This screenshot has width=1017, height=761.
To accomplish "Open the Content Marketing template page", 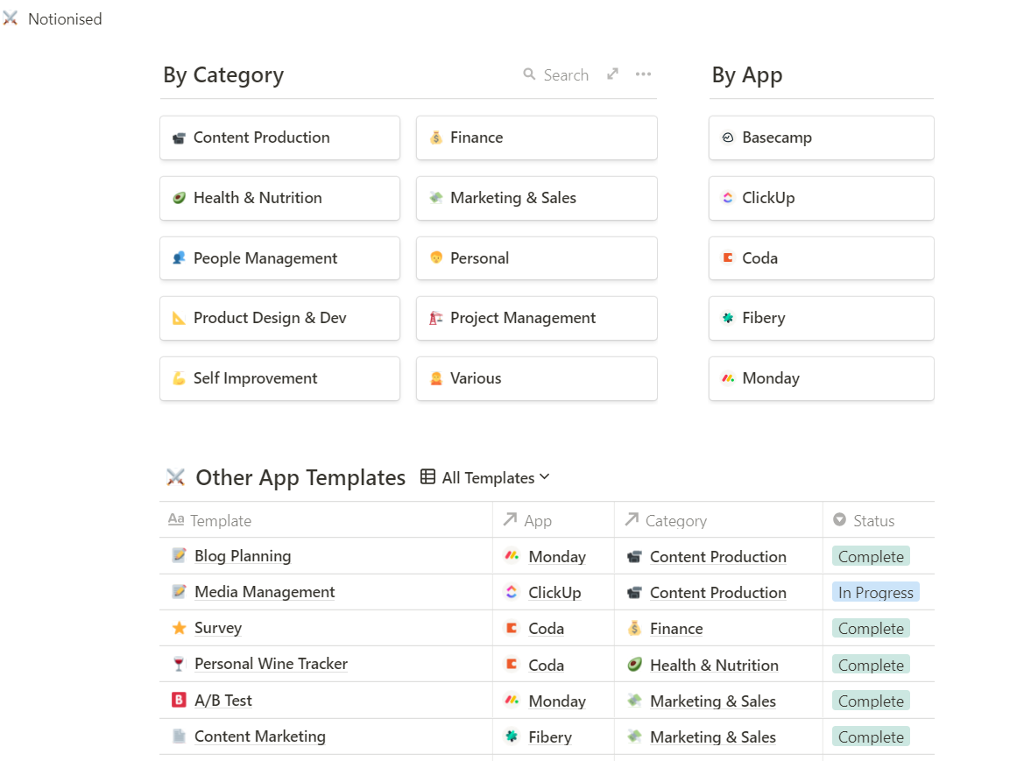I will 260,736.
